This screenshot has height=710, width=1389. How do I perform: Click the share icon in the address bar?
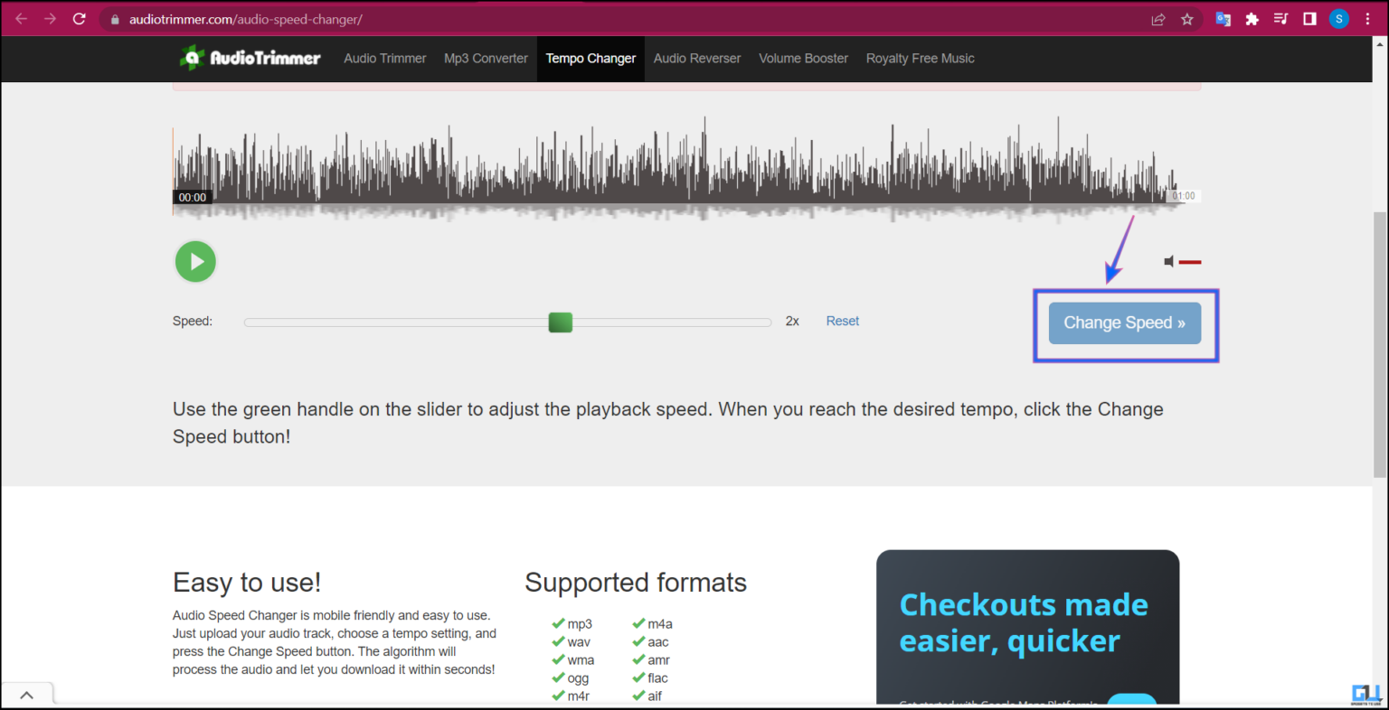pos(1158,18)
